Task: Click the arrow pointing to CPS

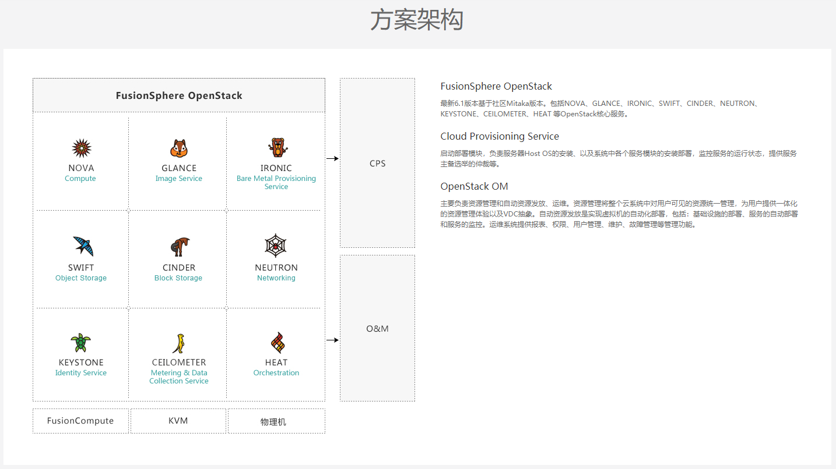Action: [332, 158]
